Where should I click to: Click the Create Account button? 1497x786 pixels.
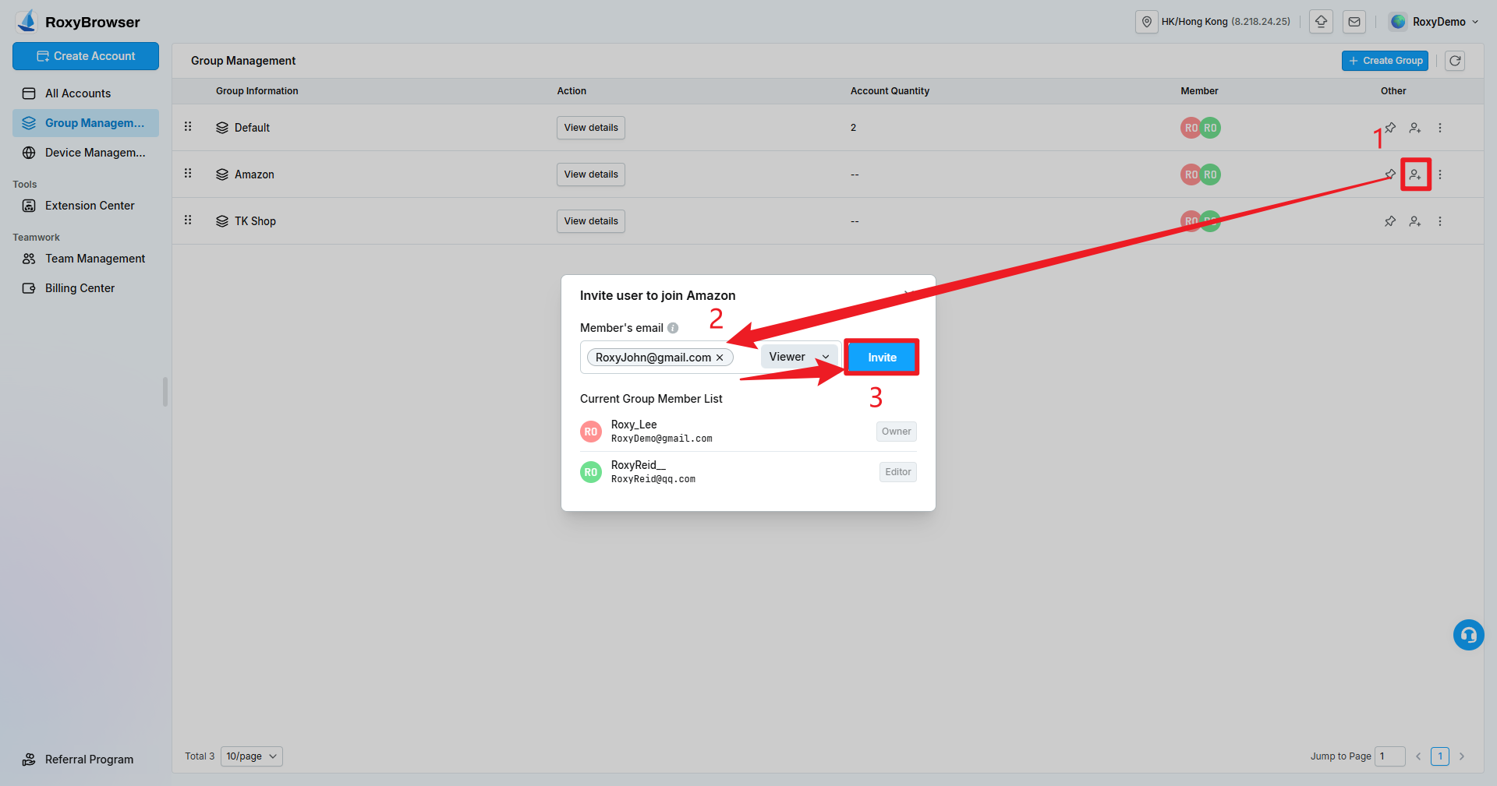pos(86,56)
